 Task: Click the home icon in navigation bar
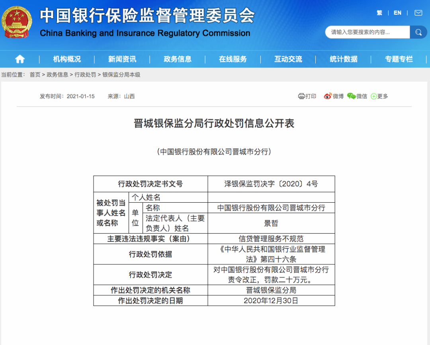19,59
